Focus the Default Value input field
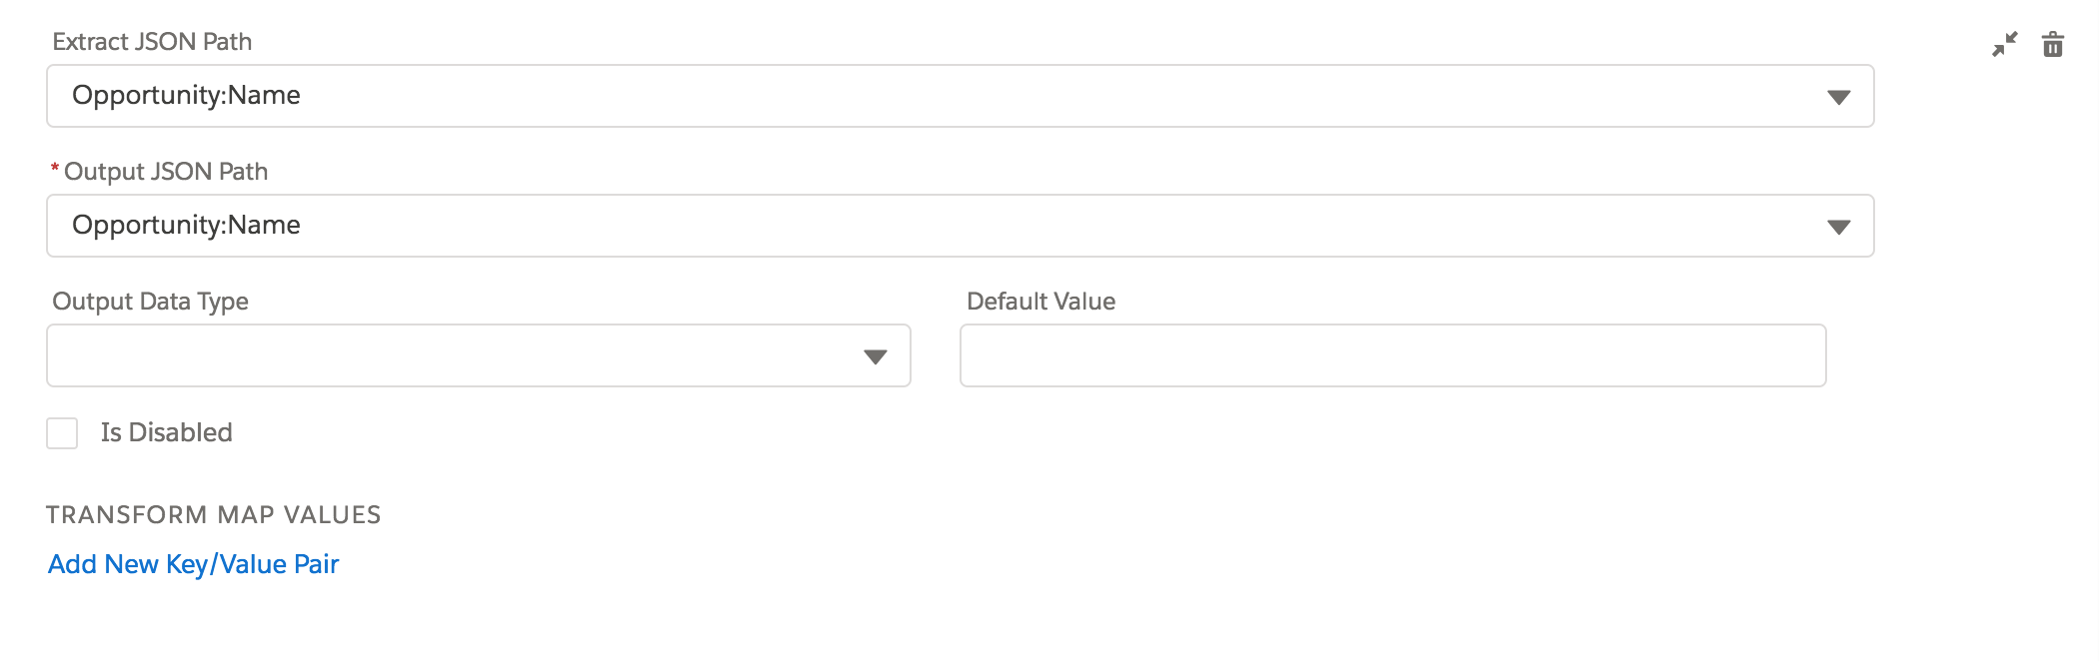Viewport: 2099px width, 661px height. (1392, 355)
